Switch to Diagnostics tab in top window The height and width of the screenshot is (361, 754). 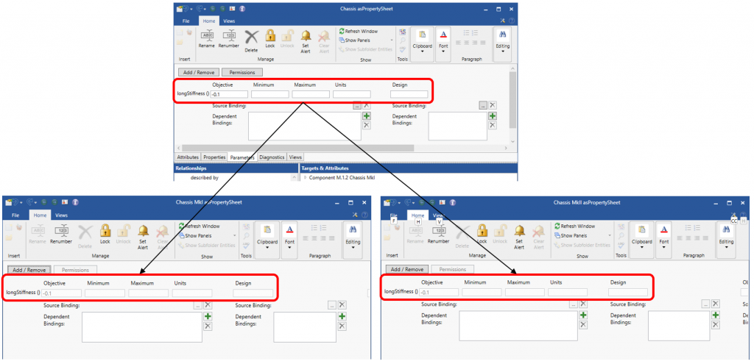tap(272, 157)
